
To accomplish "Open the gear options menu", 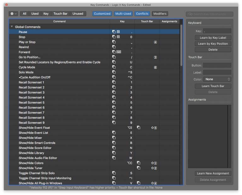I will click(x=14, y=14).
